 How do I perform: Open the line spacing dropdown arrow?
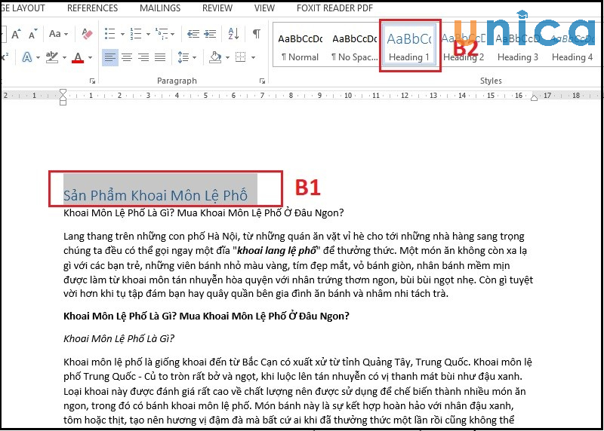194,58
